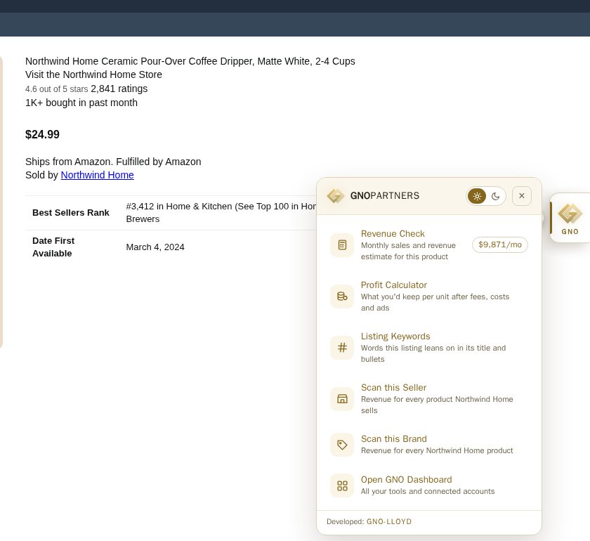590x541 pixels.
Task: Click the Best Sellers Rank label
Action: point(71,213)
